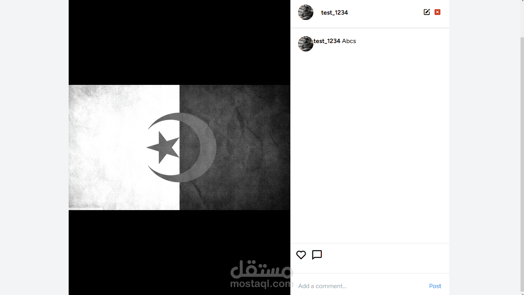Screen dimensions: 524x295
Task: Focus the Add a comment field
Action: click(361, 286)
